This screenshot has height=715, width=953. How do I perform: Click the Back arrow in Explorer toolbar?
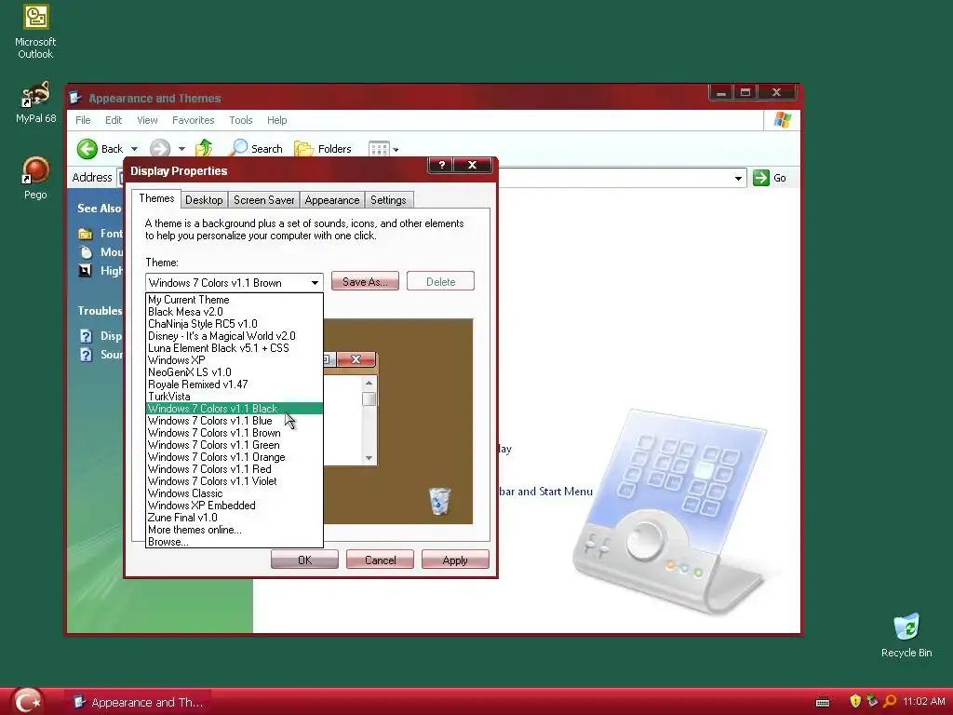[87, 149]
